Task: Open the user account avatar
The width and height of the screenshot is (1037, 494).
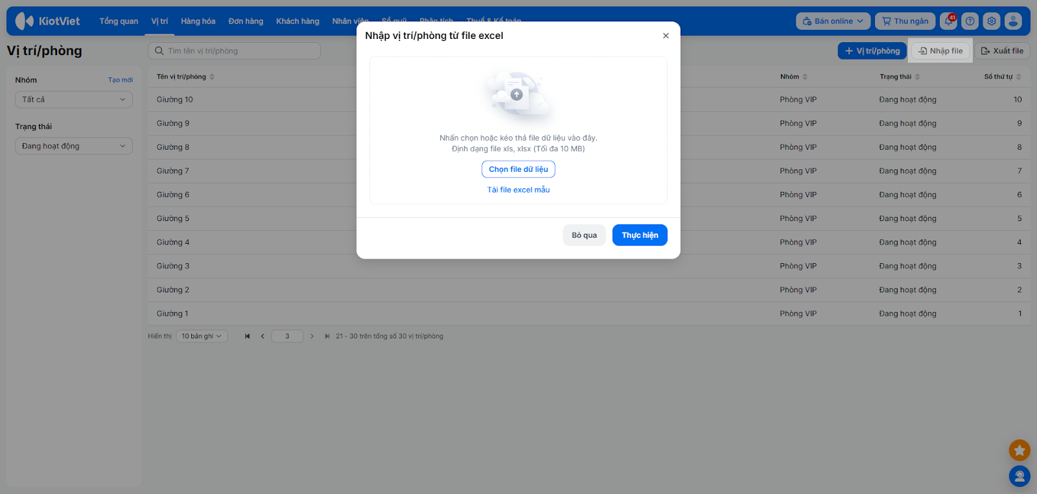Action: [1013, 21]
